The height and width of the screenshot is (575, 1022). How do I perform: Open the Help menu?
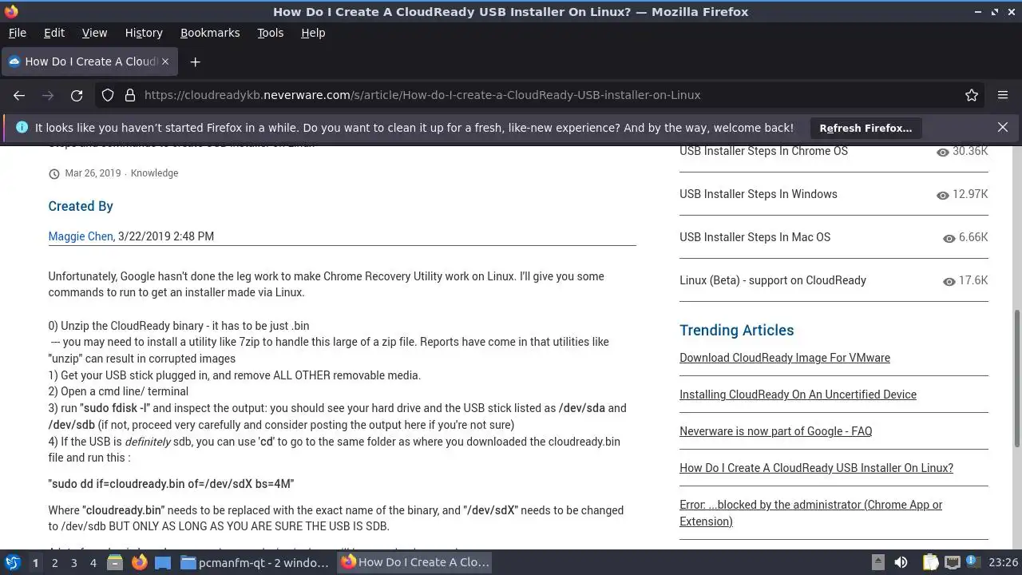point(313,33)
